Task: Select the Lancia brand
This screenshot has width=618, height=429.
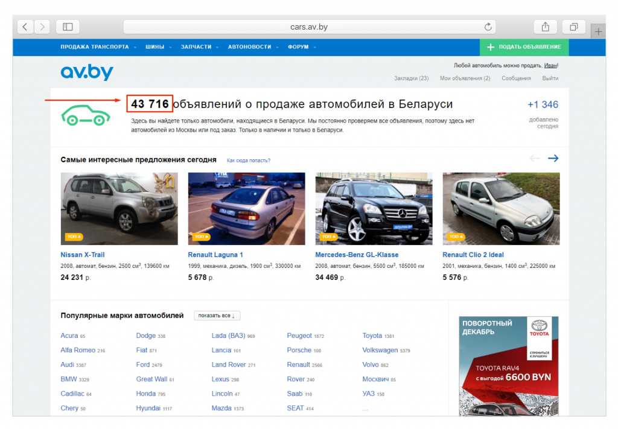Action: (x=221, y=350)
